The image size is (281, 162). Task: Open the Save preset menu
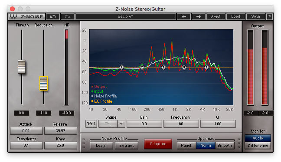coord(255,16)
